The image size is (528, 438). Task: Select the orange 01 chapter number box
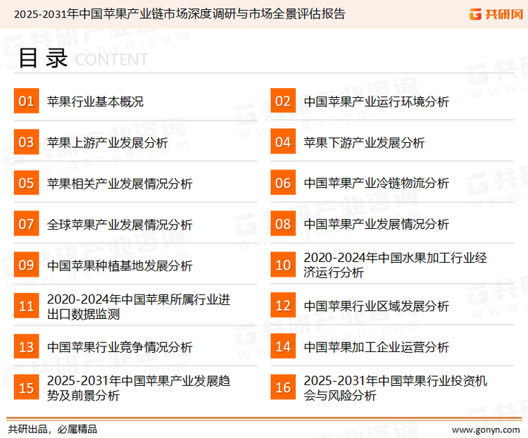tap(26, 101)
